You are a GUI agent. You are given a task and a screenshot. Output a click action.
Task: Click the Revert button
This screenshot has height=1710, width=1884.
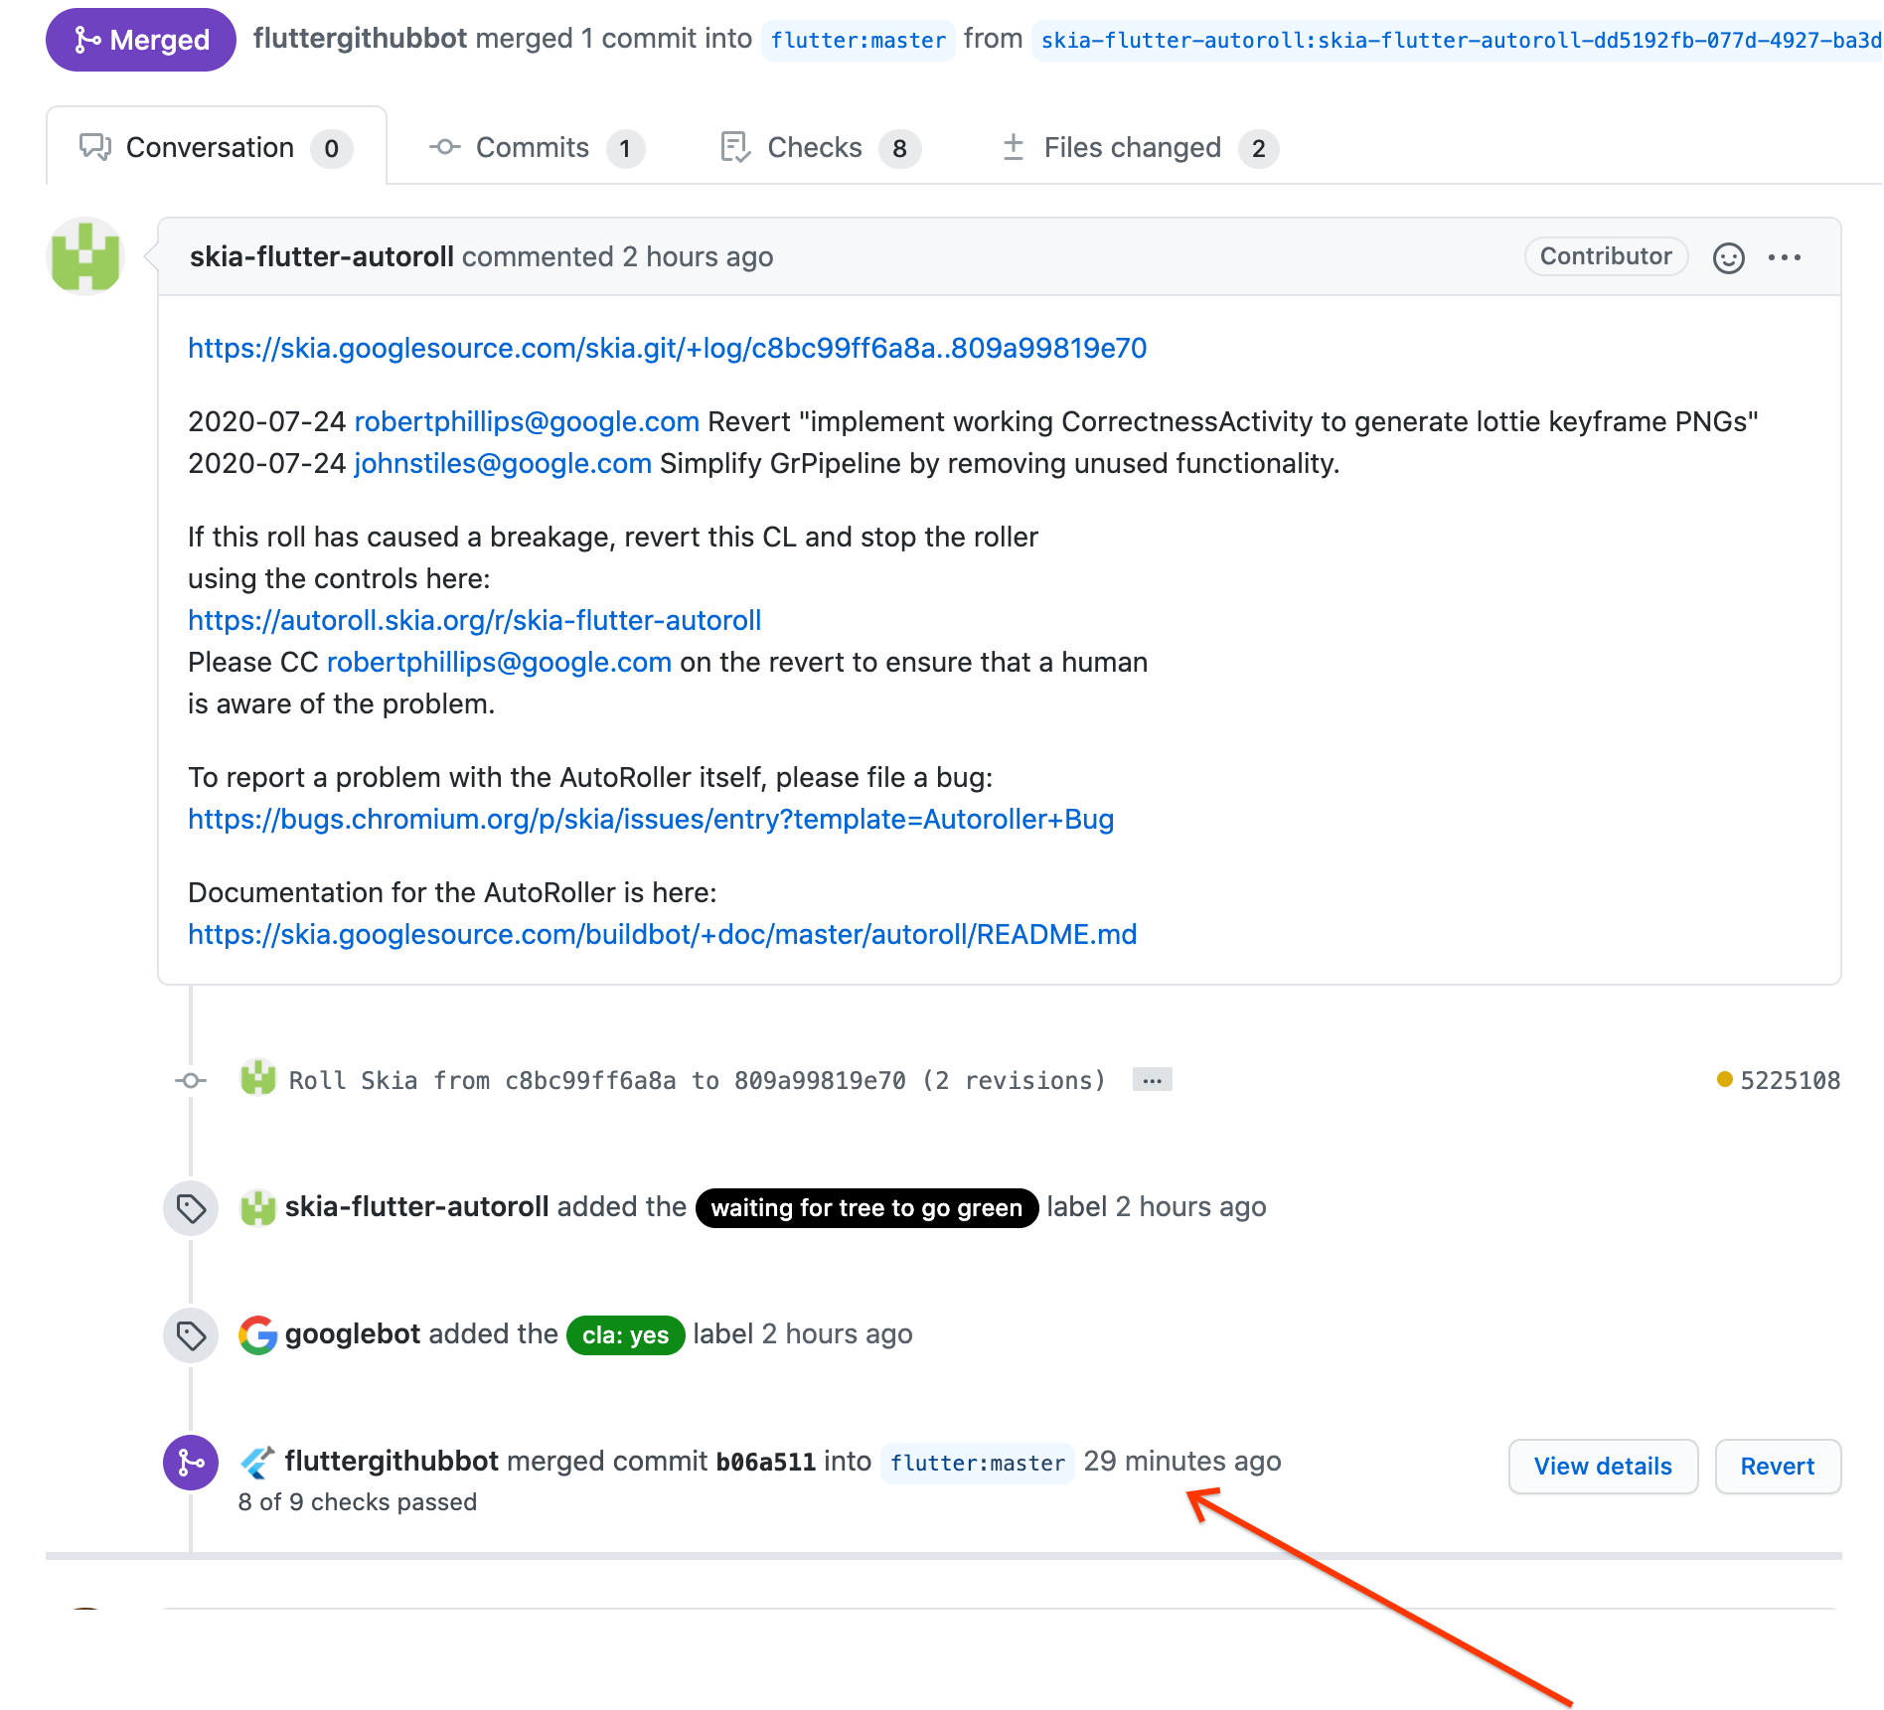[x=1778, y=1466]
